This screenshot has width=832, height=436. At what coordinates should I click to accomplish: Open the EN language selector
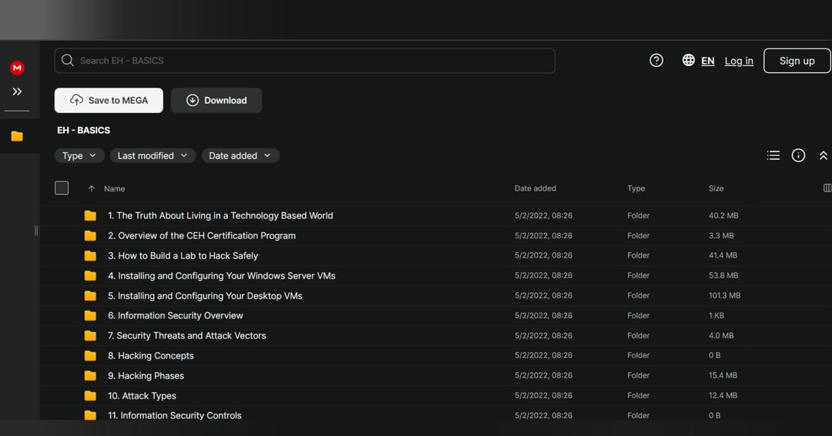click(x=708, y=61)
